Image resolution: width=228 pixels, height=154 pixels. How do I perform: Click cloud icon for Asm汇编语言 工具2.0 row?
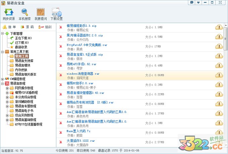219,113
